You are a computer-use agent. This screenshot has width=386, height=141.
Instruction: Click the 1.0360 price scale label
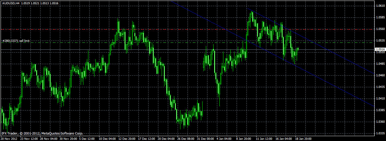380,122
